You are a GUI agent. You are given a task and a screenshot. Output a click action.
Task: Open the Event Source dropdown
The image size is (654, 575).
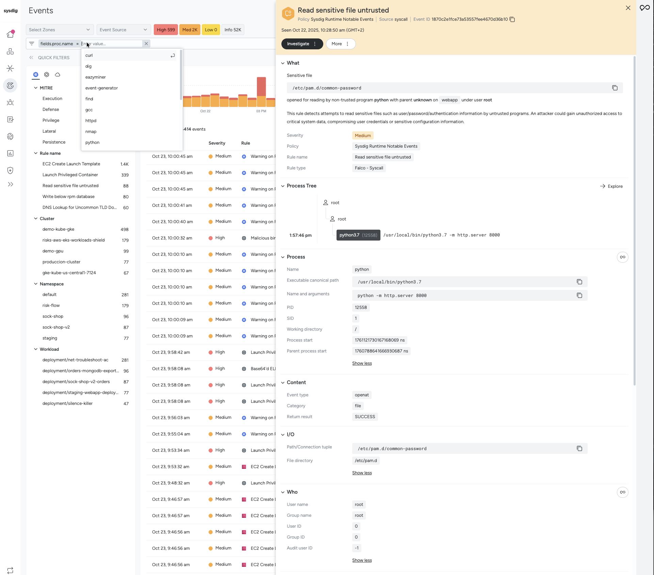[124, 30]
